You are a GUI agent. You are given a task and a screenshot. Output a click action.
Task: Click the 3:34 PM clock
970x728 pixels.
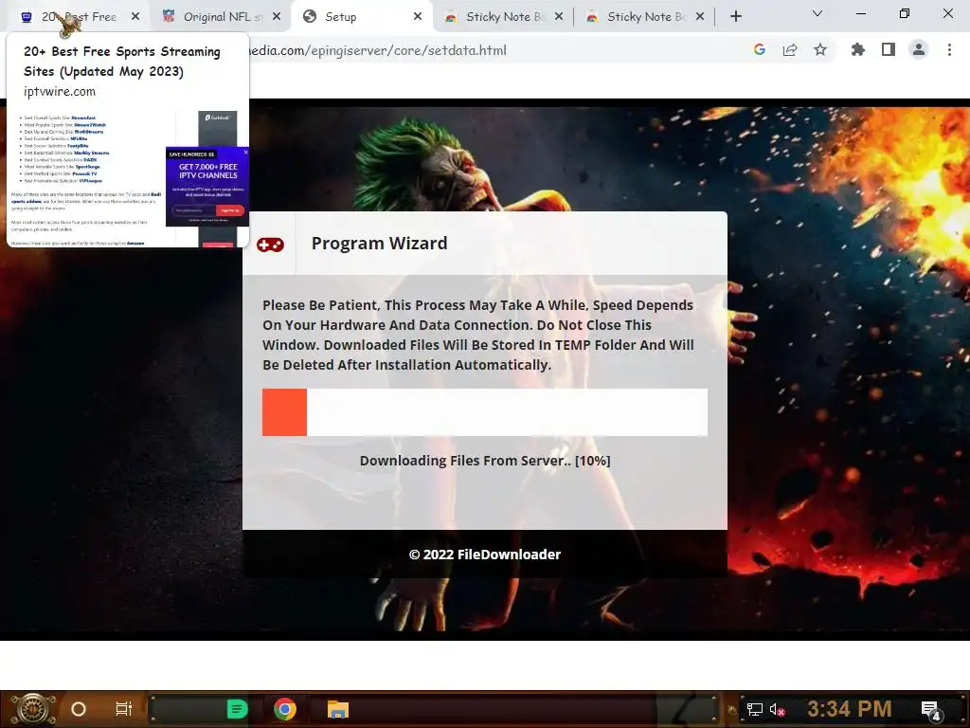point(850,709)
